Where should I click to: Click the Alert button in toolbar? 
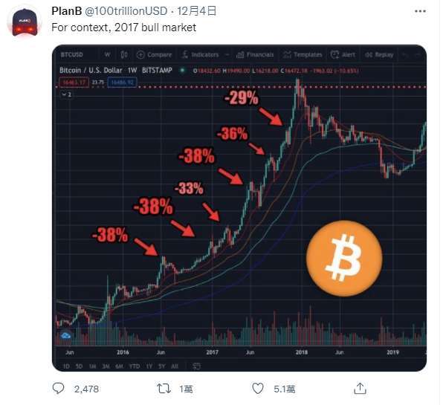click(x=343, y=54)
